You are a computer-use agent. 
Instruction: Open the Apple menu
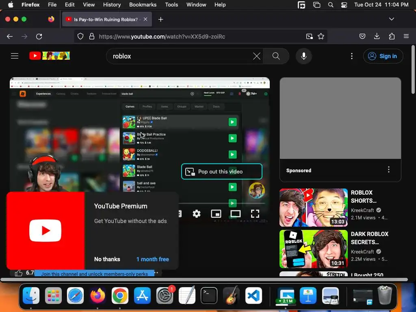click(x=11, y=4)
